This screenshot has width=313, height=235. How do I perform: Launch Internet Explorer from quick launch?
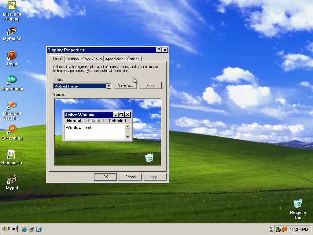24,229
